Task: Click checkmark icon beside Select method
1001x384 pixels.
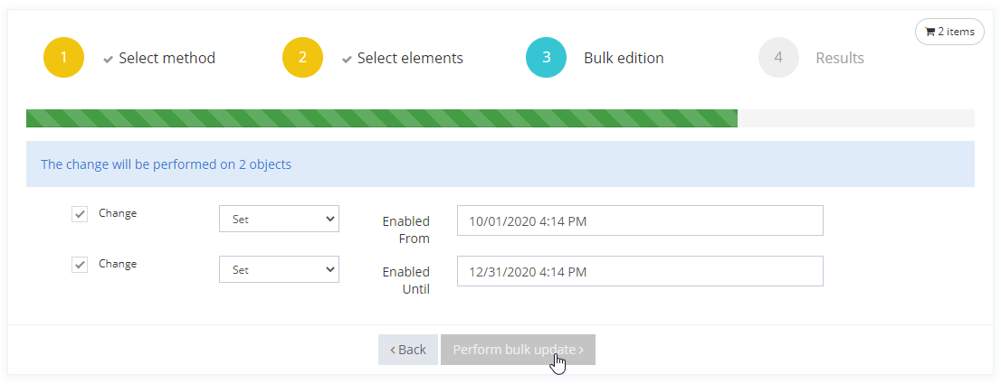Action: 109,59
